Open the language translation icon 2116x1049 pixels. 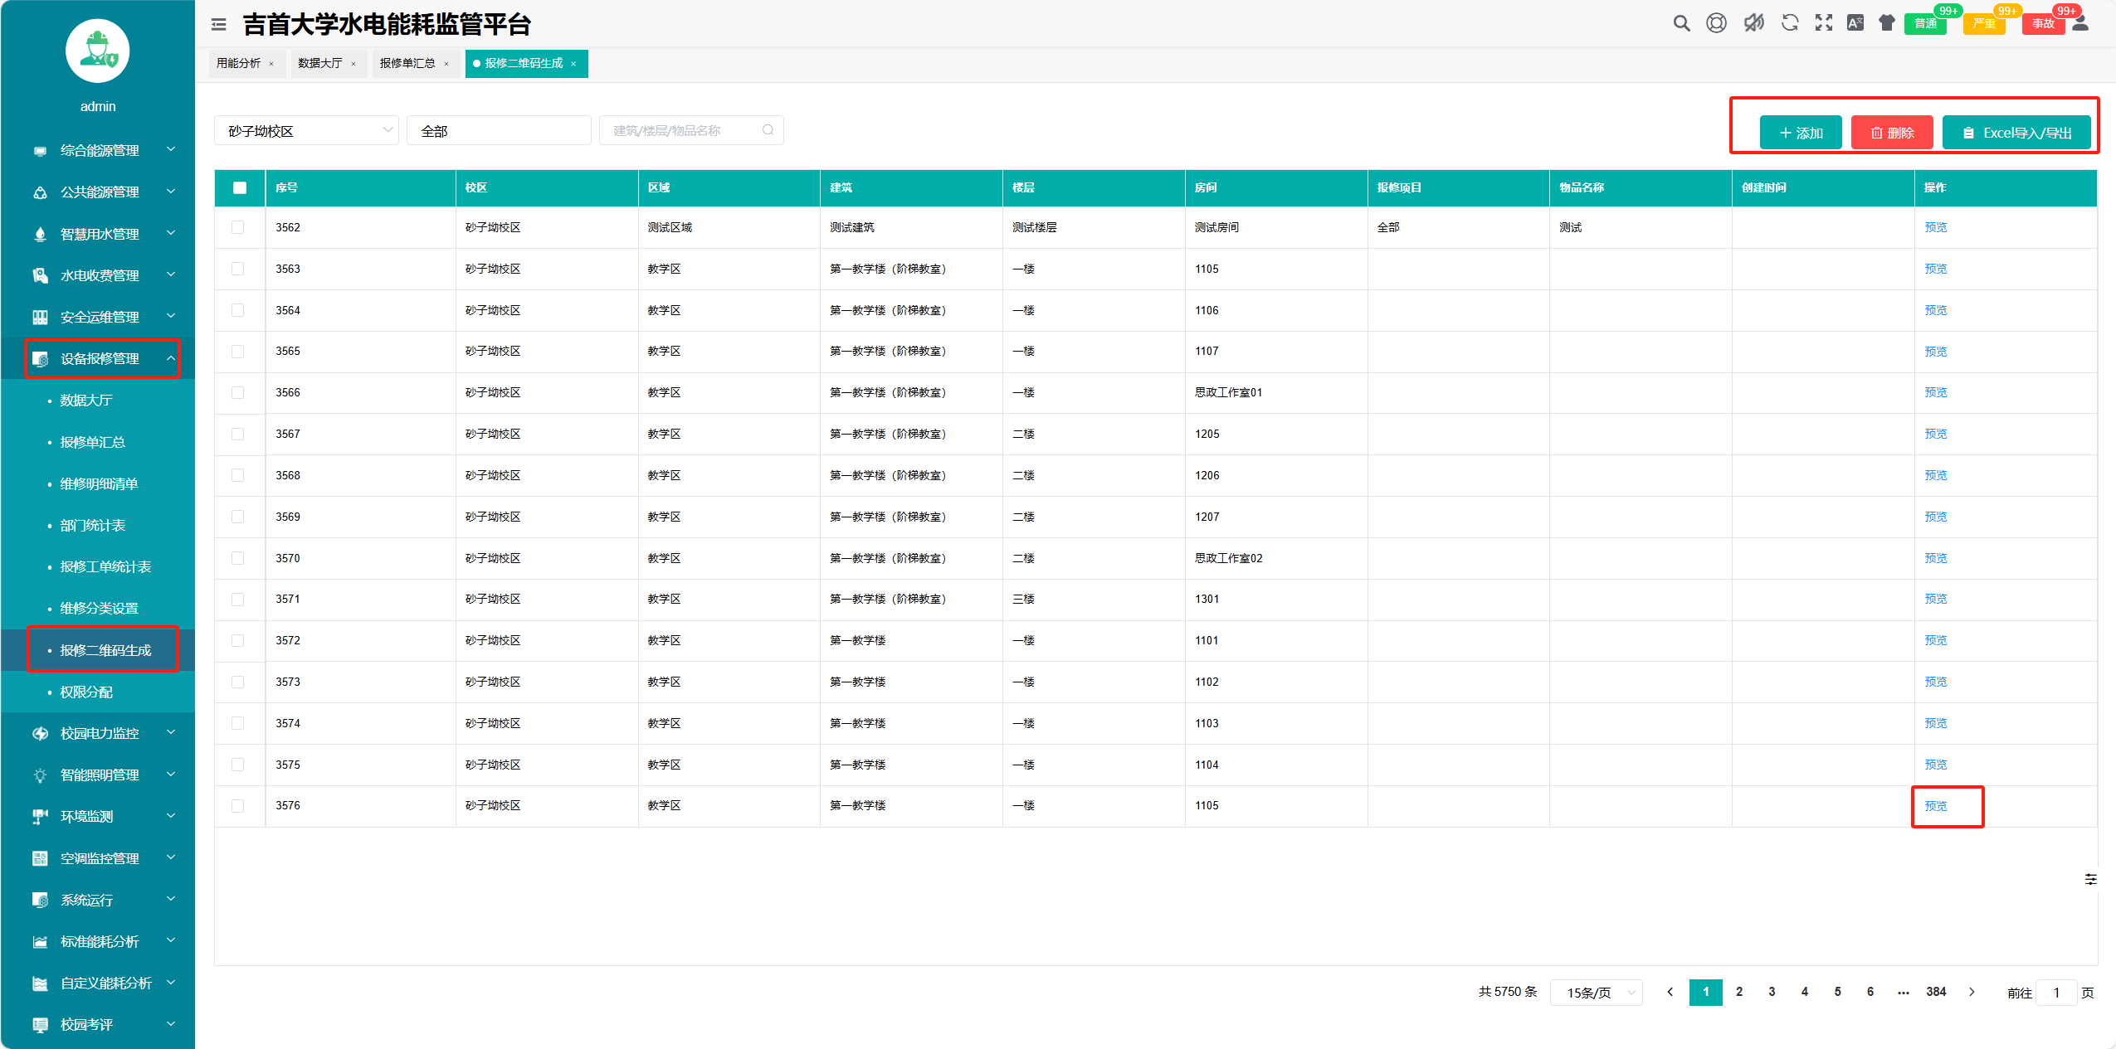1855,23
